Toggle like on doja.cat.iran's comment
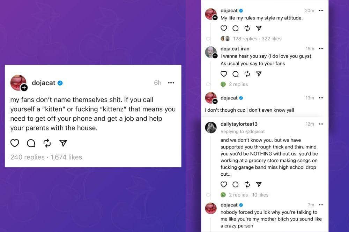 [x=224, y=74]
